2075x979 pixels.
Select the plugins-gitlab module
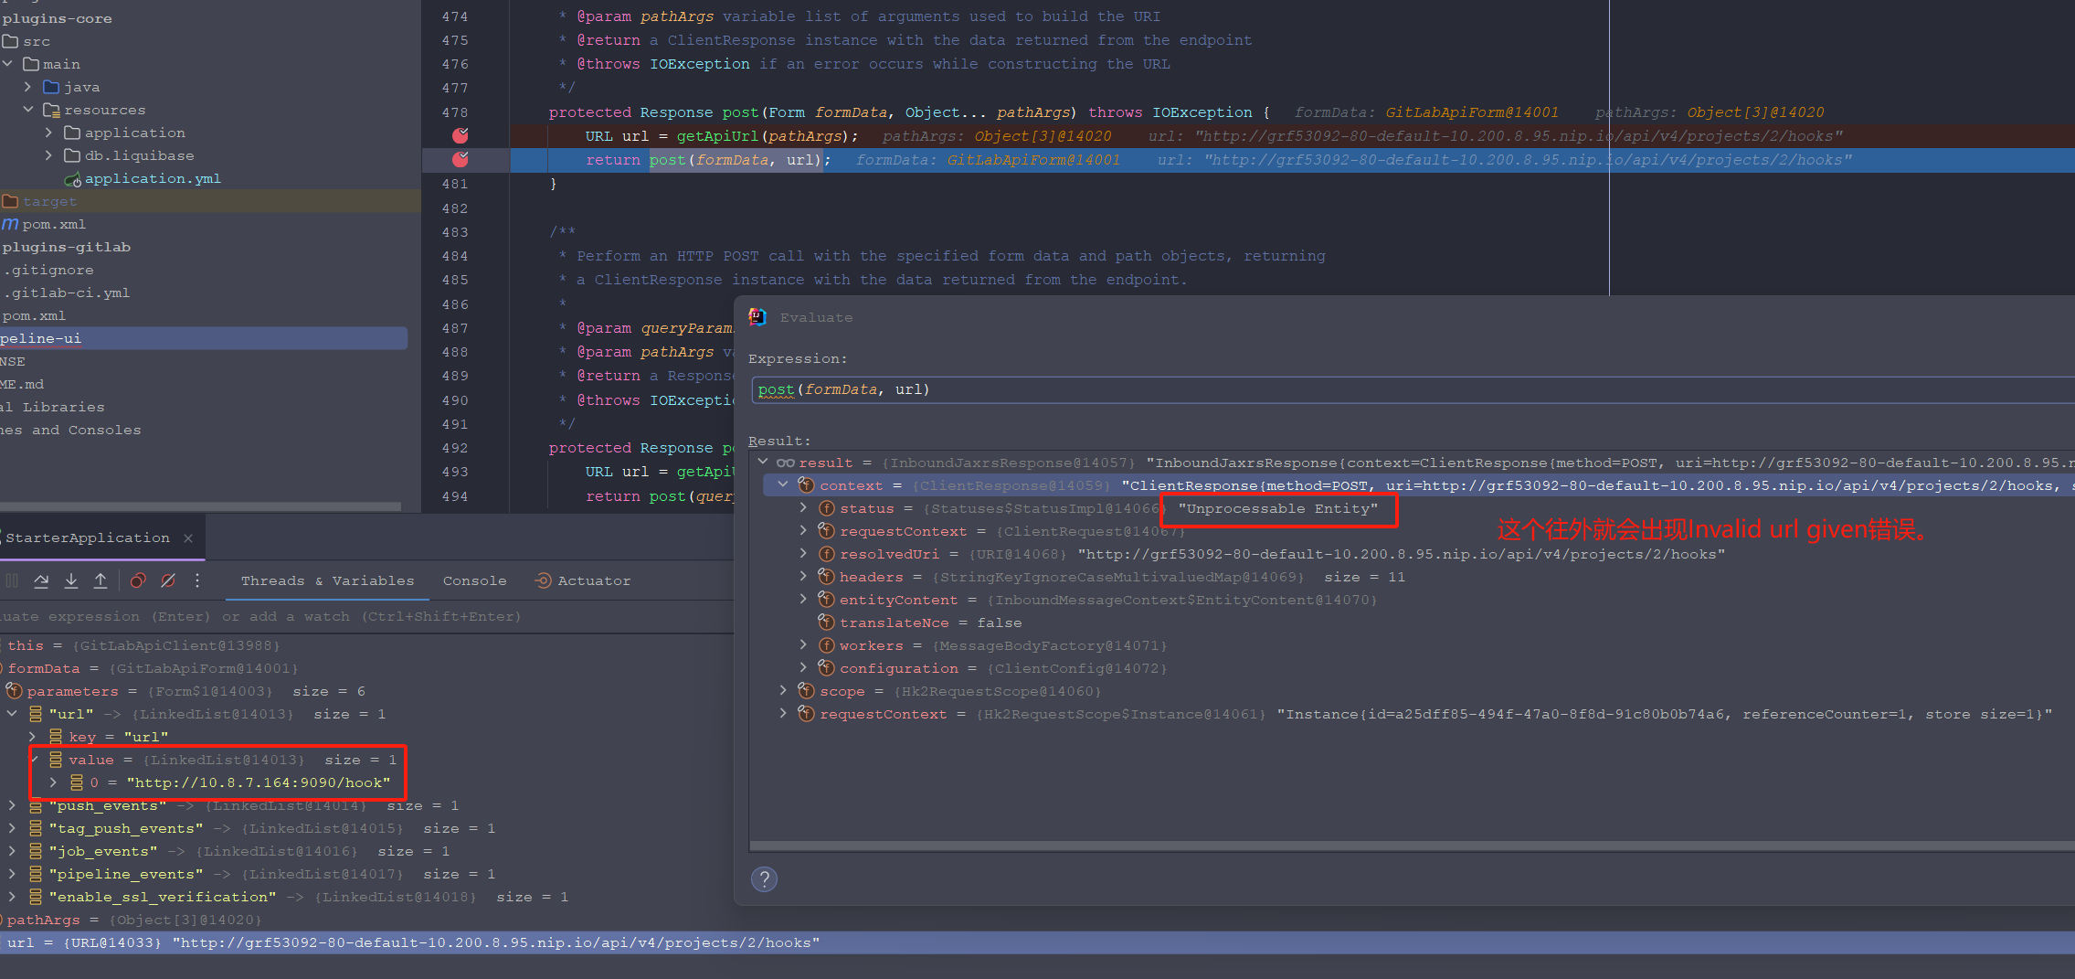[x=67, y=247]
